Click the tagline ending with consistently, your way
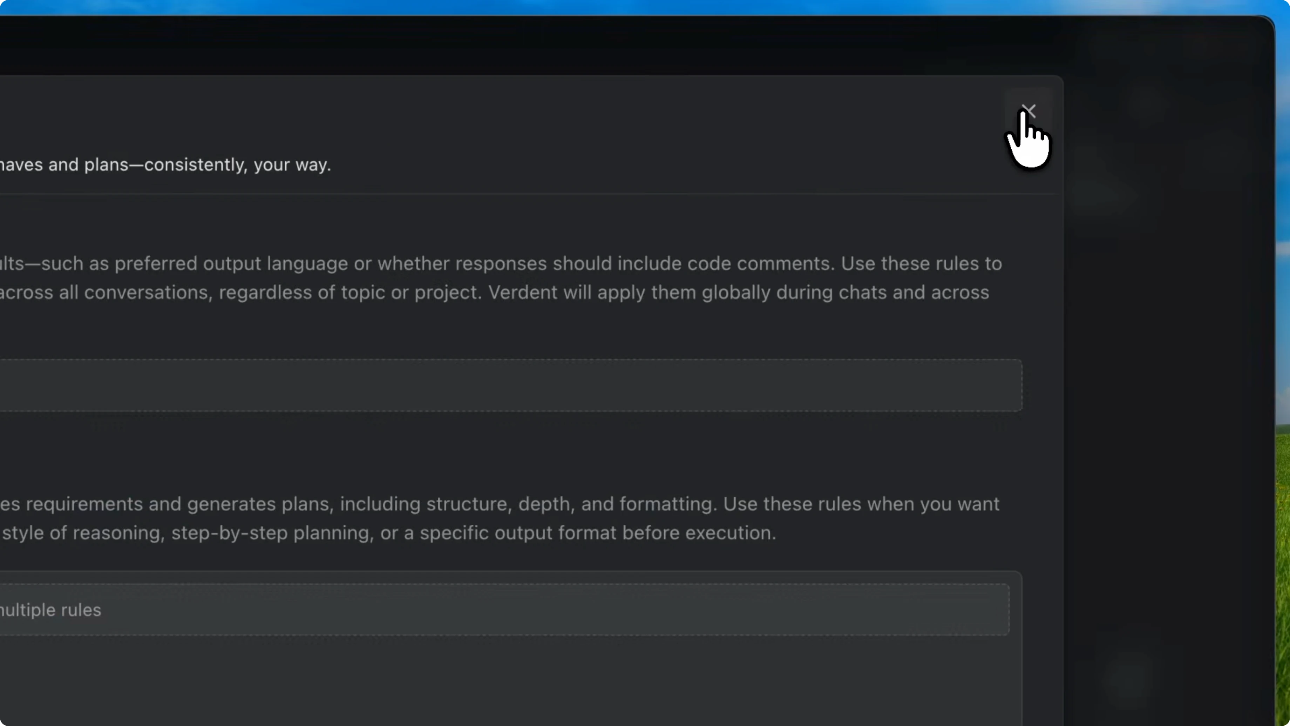Screen dimensions: 1290x726 [x=165, y=164]
